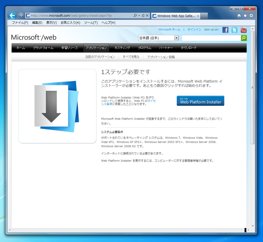The width and height of the screenshot is (263, 242).
Task: Open the 表示(V) menu
Action: (51, 23)
